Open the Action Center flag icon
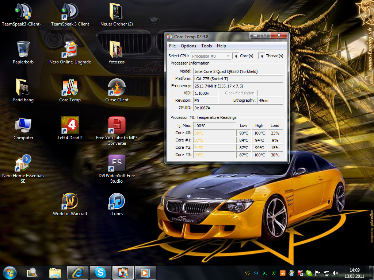The image size is (374, 280). (317, 273)
